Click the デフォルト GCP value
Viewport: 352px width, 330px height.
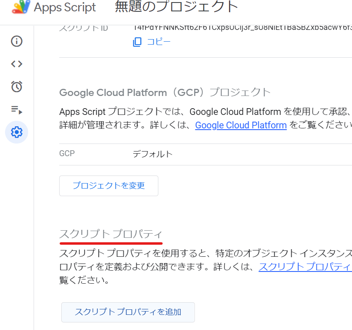[152, 154]
